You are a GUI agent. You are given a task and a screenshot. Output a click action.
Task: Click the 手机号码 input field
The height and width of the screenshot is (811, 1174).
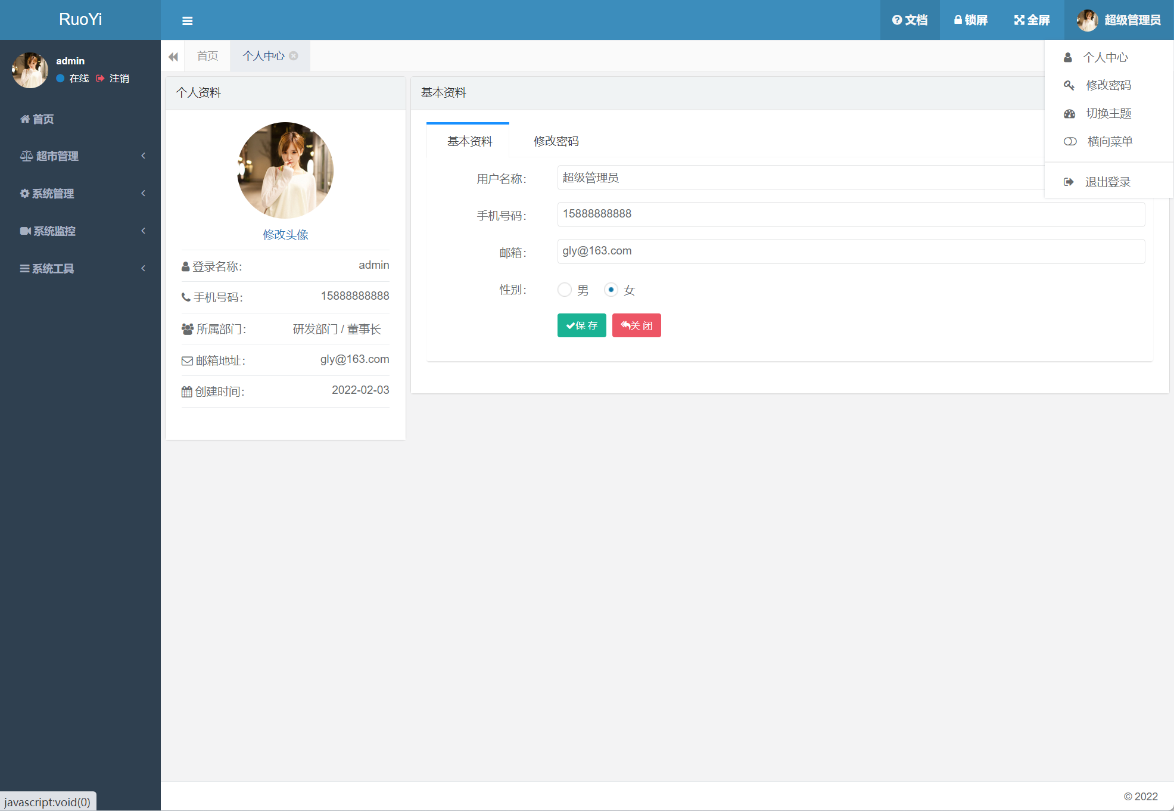851,215
